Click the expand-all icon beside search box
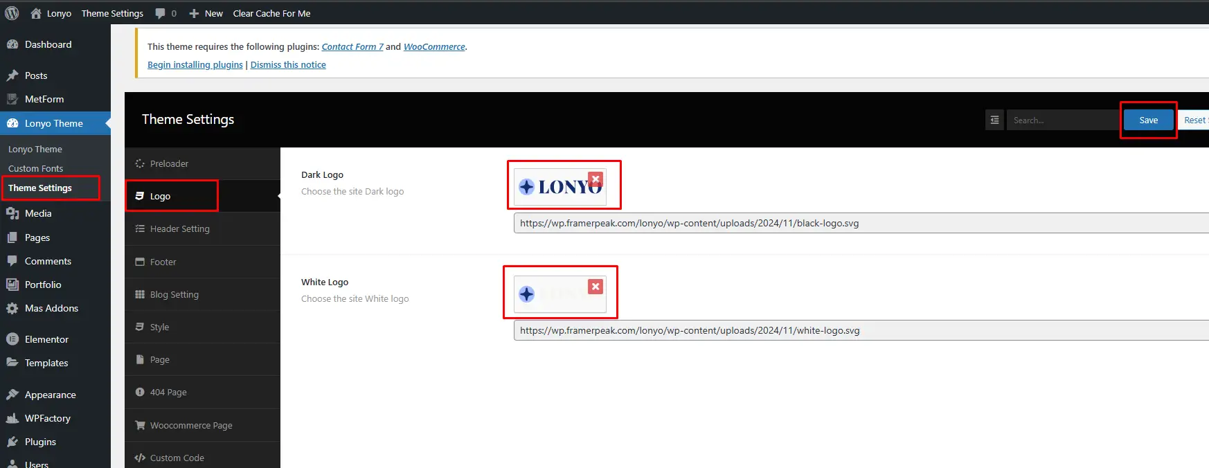This screenshot has width=1209, height=468. coord(994,120)
